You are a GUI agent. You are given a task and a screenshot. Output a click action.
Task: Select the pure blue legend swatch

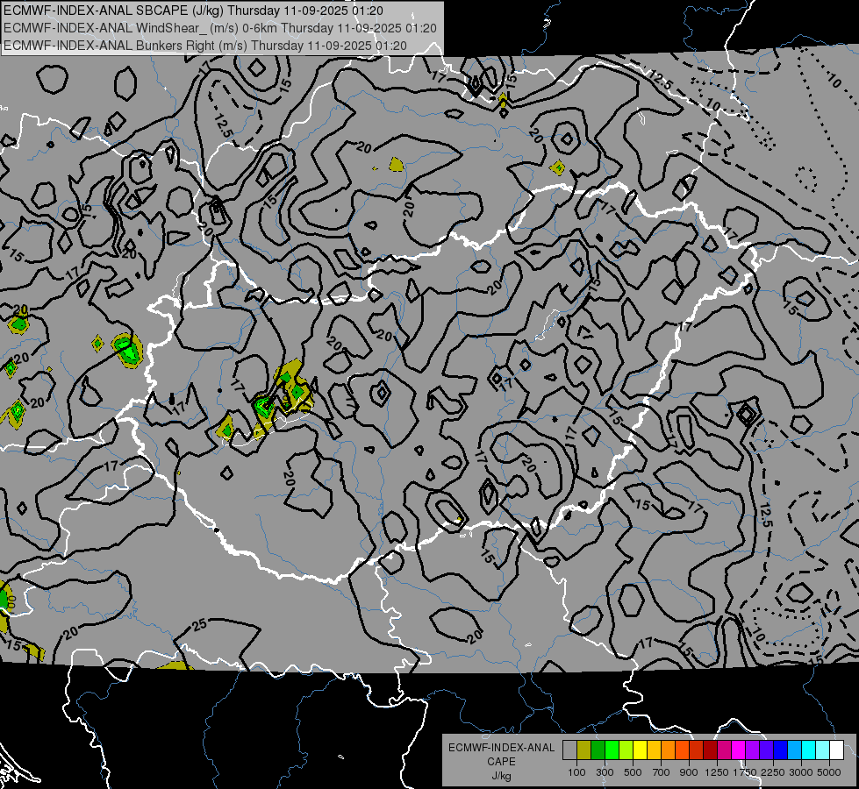(781, 750)
